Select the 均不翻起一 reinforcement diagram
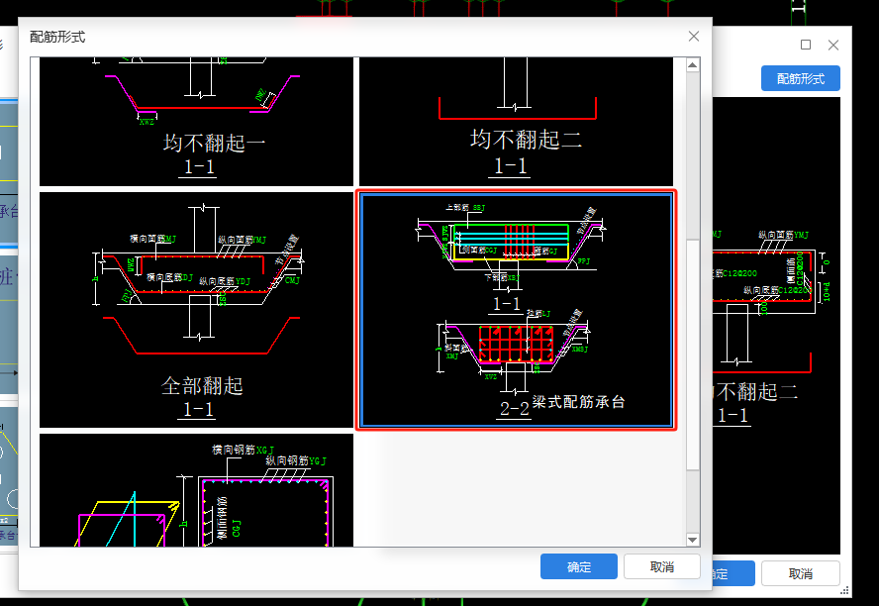The width and height of the screenshot is (879, 606). [x=196, y=121]
